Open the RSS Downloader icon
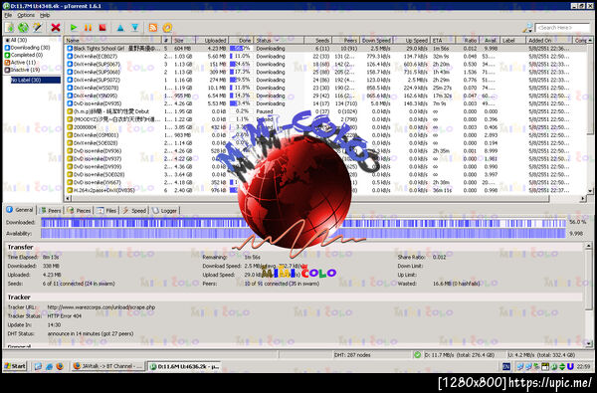This screenshot has height=393, width=597. [153, 28]
